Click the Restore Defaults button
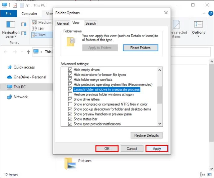 [146, 135]
